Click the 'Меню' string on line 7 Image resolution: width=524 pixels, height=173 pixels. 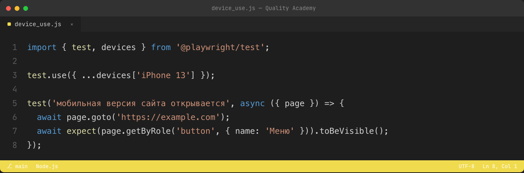coord(280,131)
